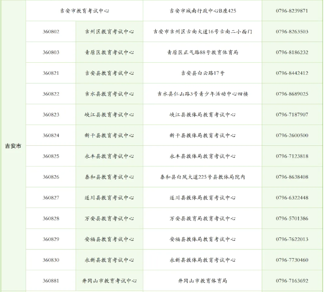Click code 360823
Image resolution: width=324 pixels, height=292 pixels.
tap(51, 114)
